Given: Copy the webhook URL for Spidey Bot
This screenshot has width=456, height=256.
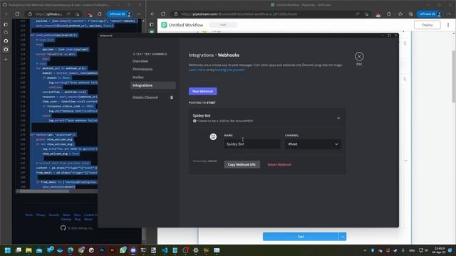Looking at the screenshot, I should tap(242, 164).
